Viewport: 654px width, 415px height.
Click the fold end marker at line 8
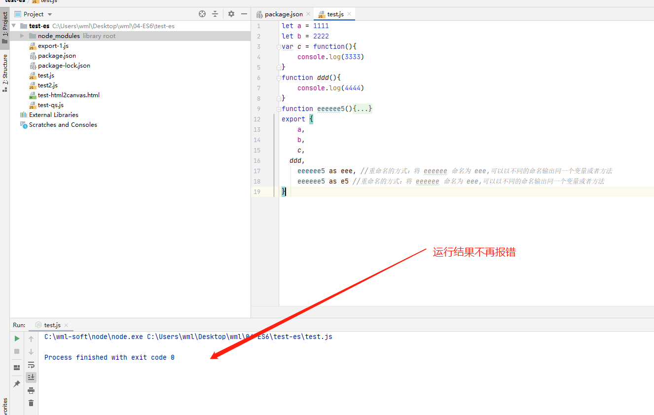click(x=278, y=98)
